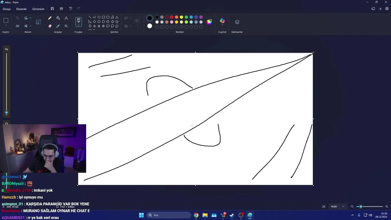
Task: Click the Crop image icon
Action: [x=17, y=18]
